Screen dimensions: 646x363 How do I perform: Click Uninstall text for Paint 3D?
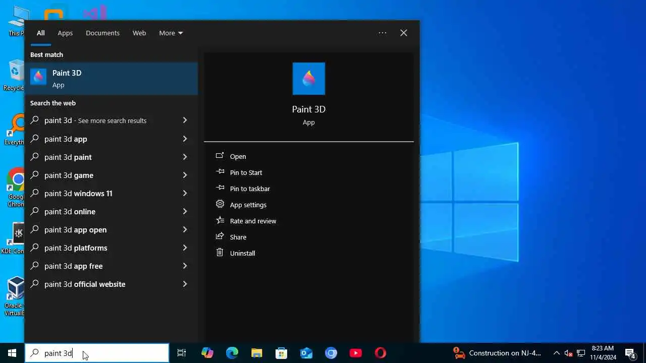(242, 253)
